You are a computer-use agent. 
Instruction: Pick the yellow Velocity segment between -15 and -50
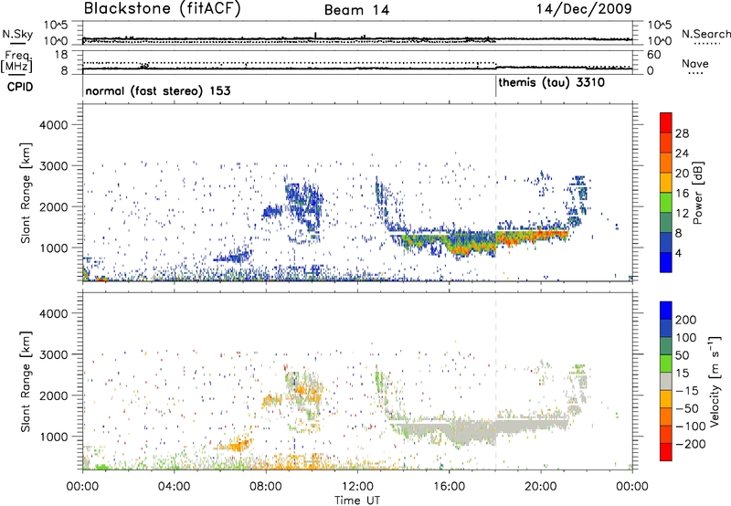(666, 399)
